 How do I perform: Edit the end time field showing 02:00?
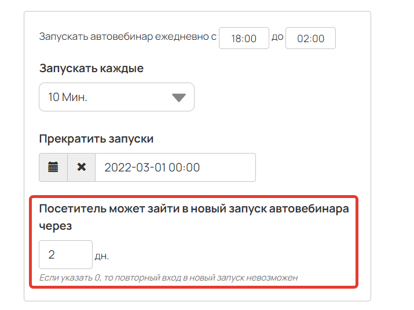point(310,38)
